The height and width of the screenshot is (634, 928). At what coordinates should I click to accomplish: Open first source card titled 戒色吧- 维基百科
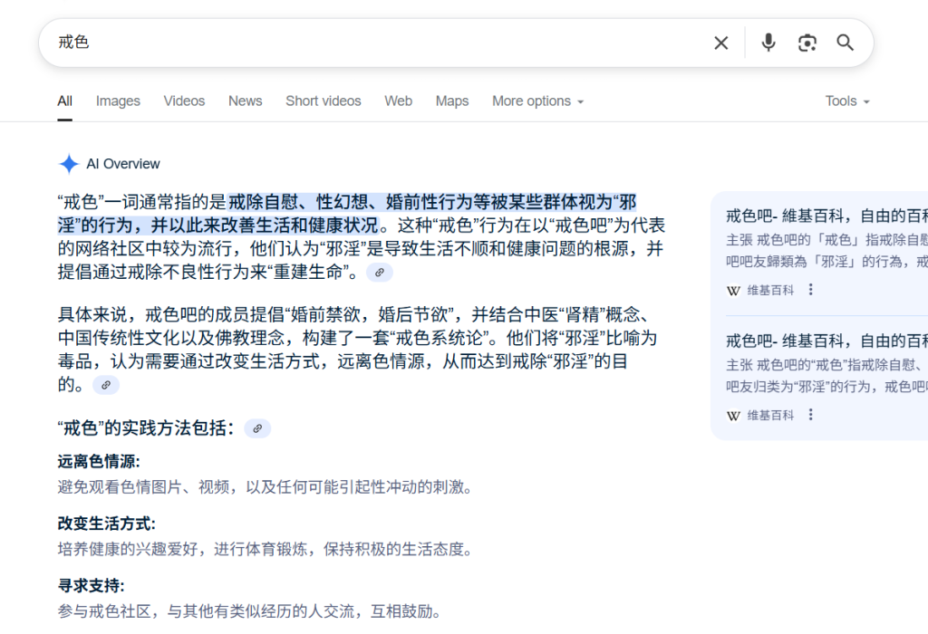826,216
